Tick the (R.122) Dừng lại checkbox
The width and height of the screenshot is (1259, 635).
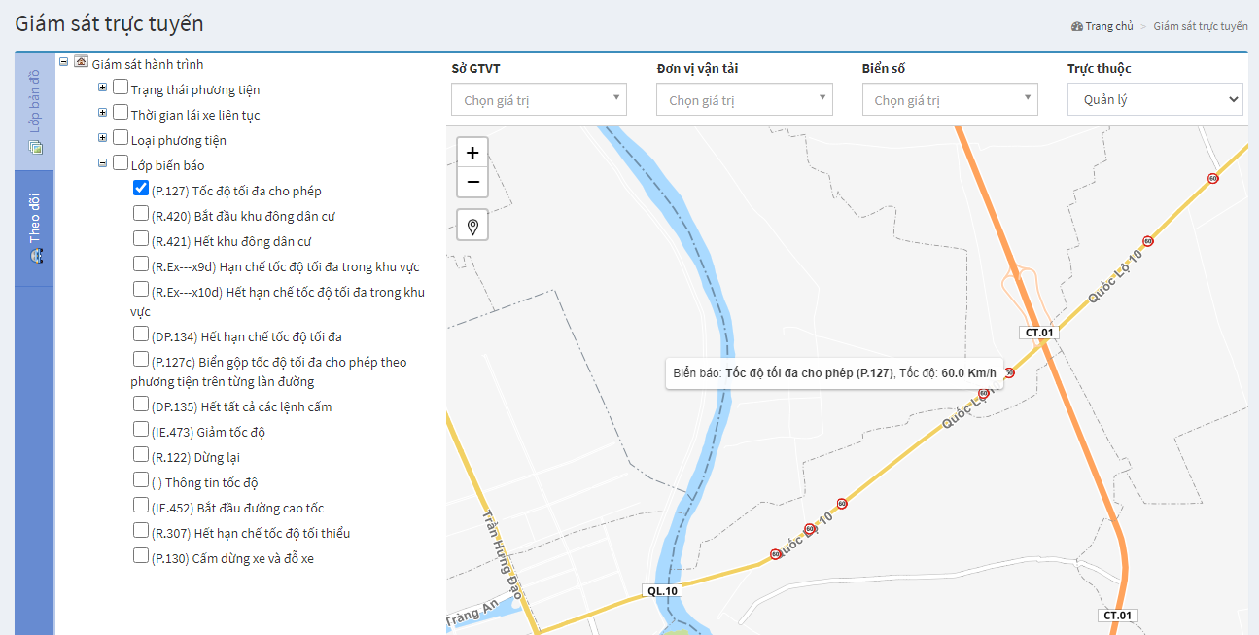[141, 455]
